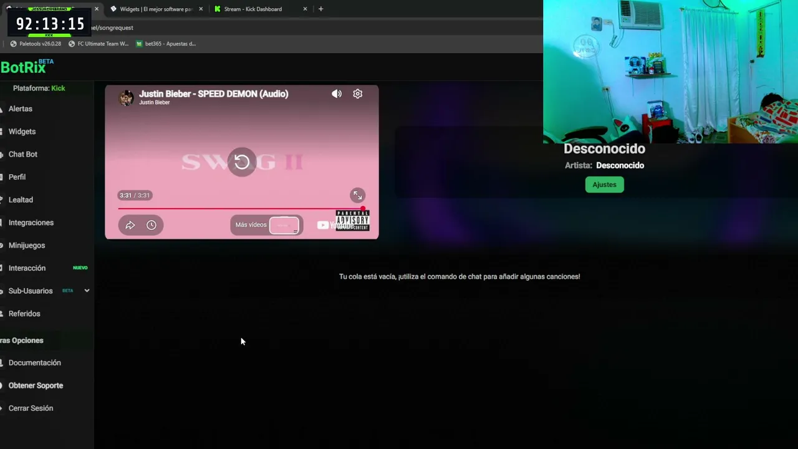
Task: Click the empty queue message text
Action: pos(459,276)
